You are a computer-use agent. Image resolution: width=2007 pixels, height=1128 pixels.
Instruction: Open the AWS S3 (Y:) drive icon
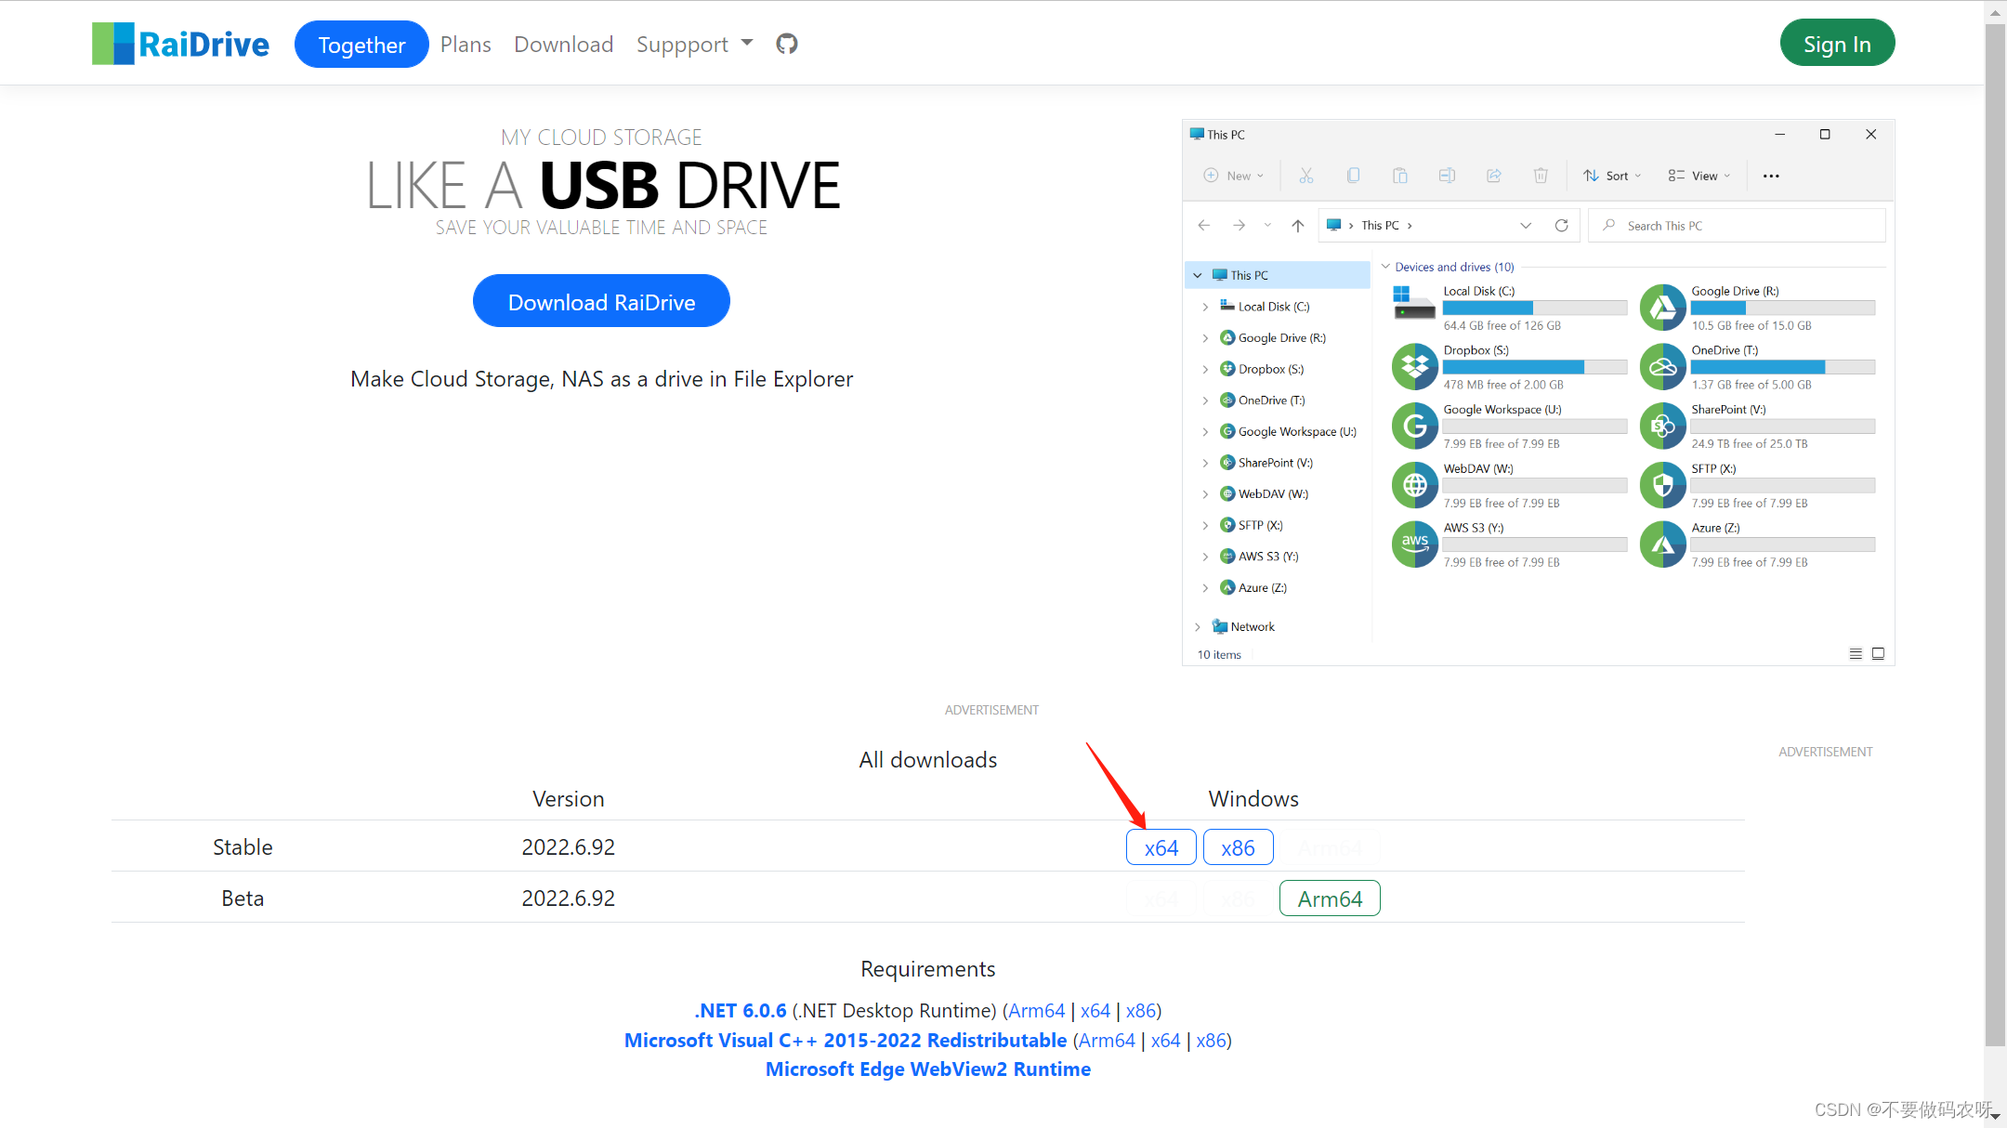[x=1414, y=544]
